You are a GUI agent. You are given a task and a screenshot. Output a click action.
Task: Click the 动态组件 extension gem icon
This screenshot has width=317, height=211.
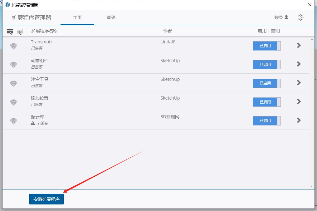tap(13, 65)
